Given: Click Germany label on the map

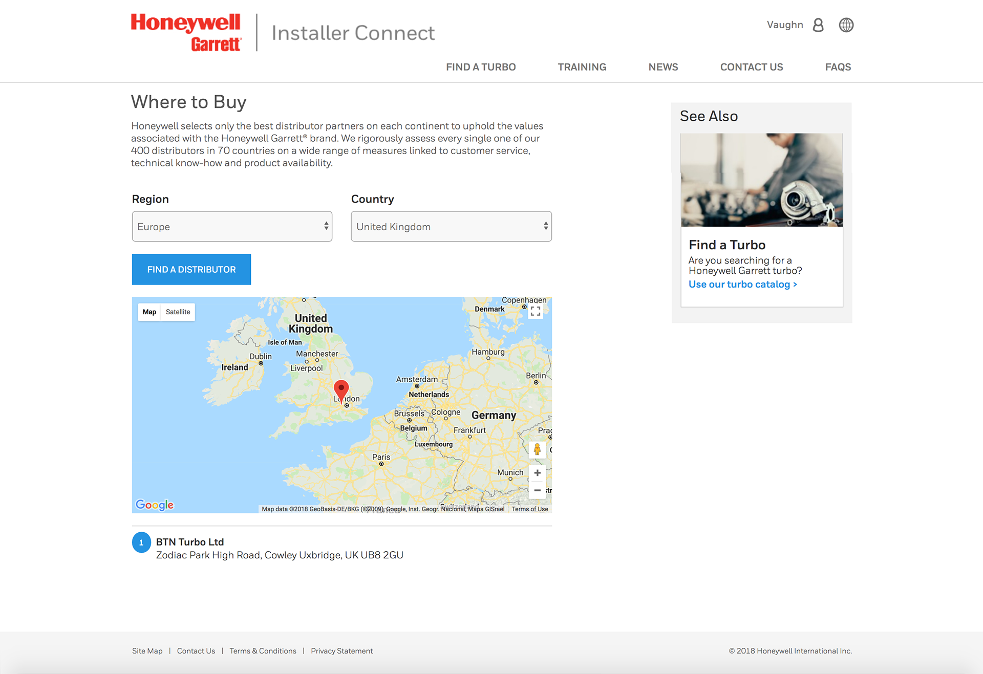Looking at the screenshot, I should (494, 416).
